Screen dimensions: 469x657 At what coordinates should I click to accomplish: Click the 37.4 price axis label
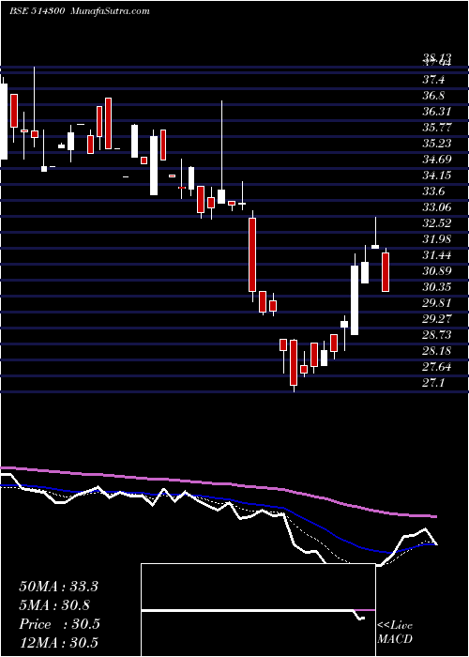pos(433,80)
